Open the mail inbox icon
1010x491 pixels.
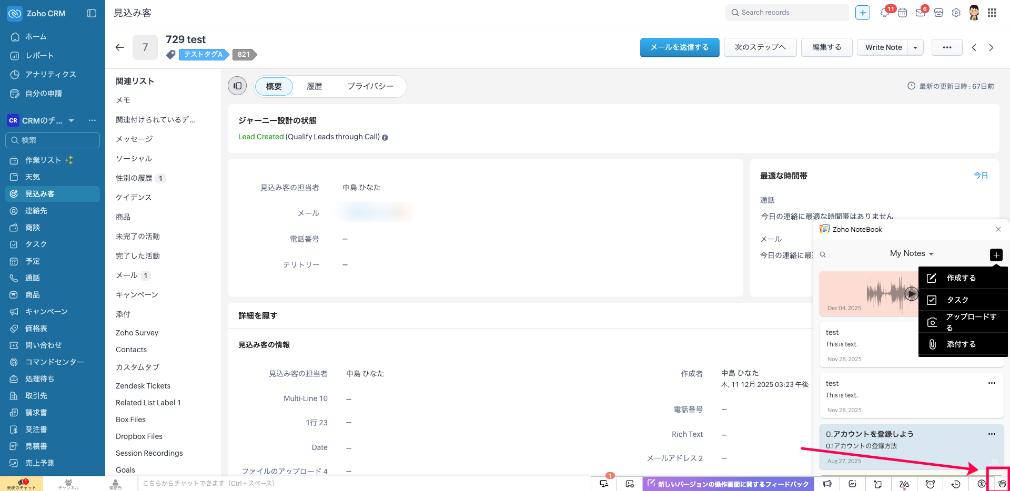pyautogui.click(x=921, y=13)
